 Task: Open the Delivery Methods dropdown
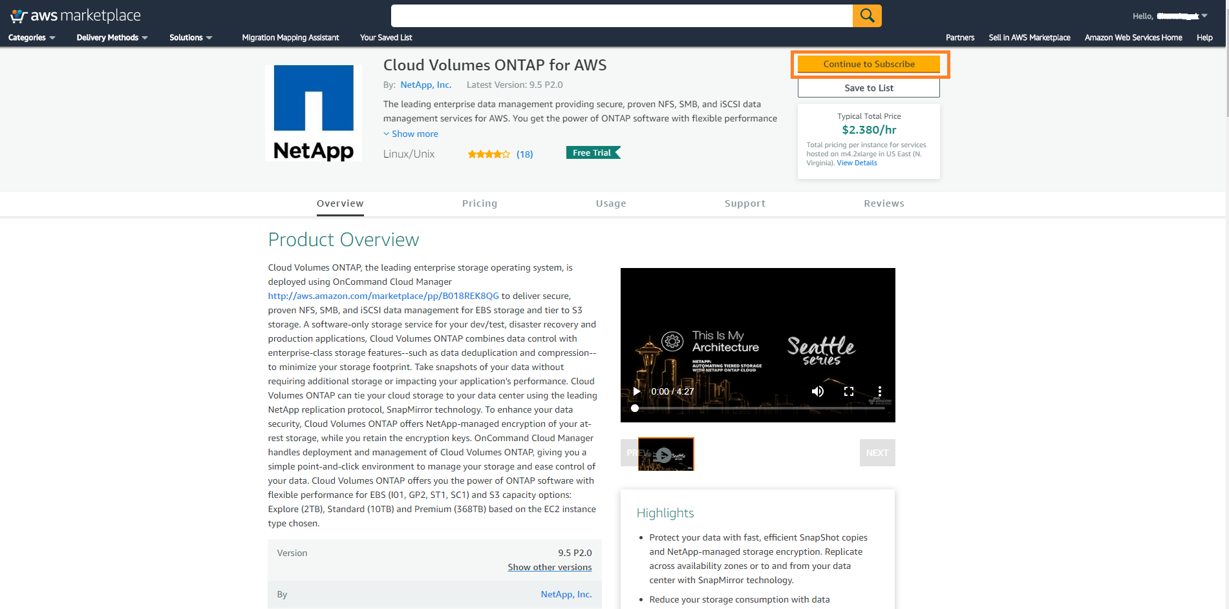(112, 37)
